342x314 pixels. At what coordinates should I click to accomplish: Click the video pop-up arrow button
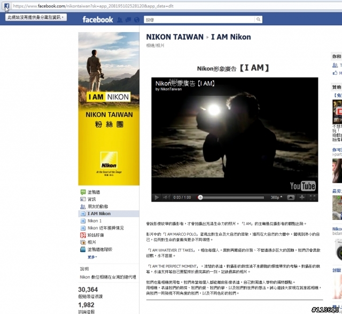click(x=291, y=197)
